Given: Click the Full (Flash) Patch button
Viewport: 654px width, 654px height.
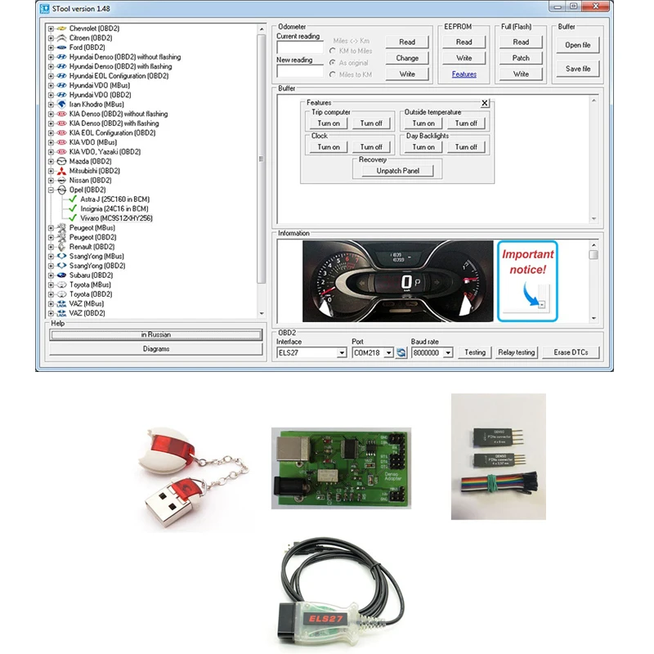Looking at the screenshot, I should point(521,58).
